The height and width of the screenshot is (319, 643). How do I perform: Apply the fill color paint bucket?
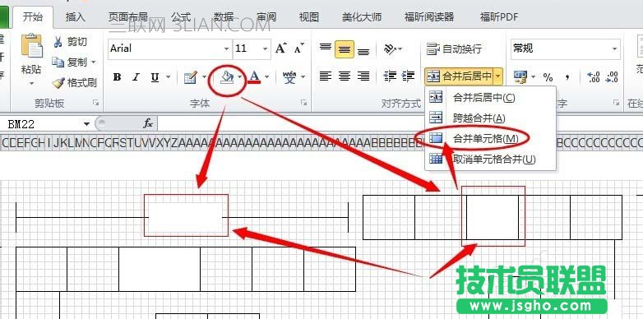coord(227,76)
